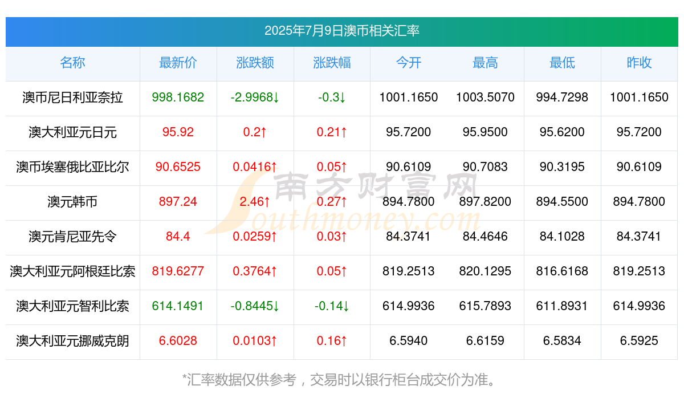Click change percent -0.3↓
This screenshot has height=398, width=684.
(x=332, y=98)
